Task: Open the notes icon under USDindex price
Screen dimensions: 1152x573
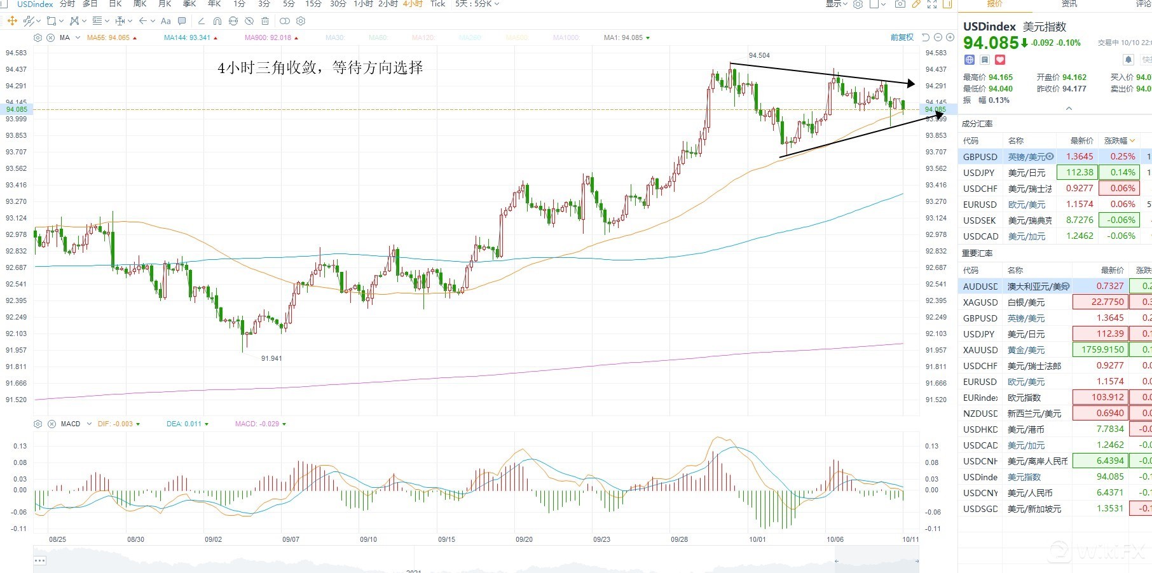Action: pyautogui.click(x=985, y=60)
